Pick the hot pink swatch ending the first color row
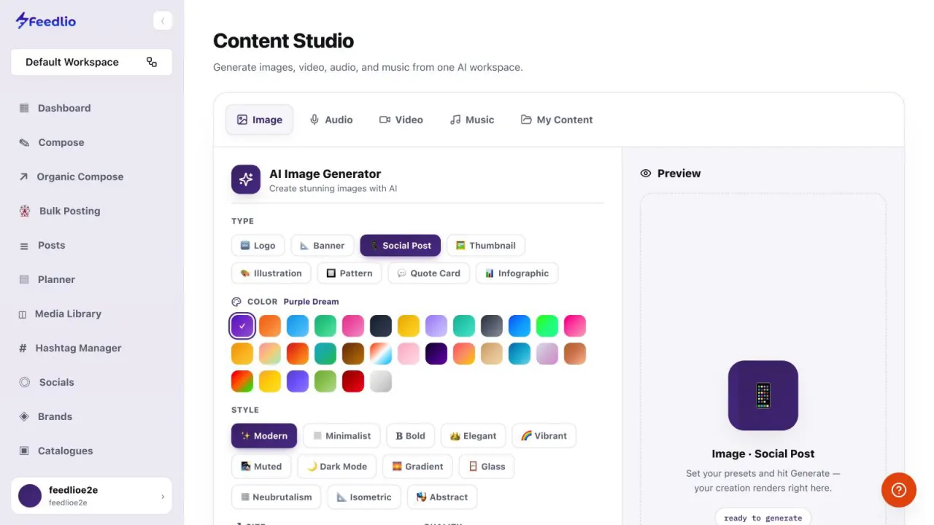This screenshot has width=934, height=525. click(x=575, y=326)
